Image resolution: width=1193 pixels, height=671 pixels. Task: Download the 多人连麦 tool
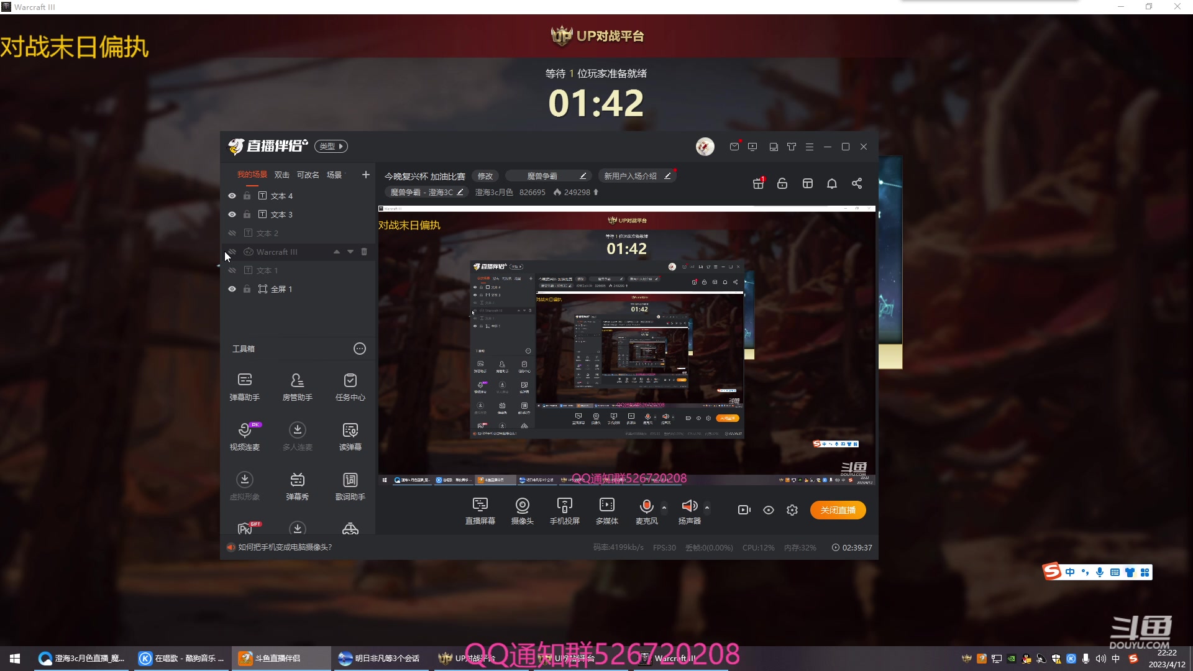[297, 436]
